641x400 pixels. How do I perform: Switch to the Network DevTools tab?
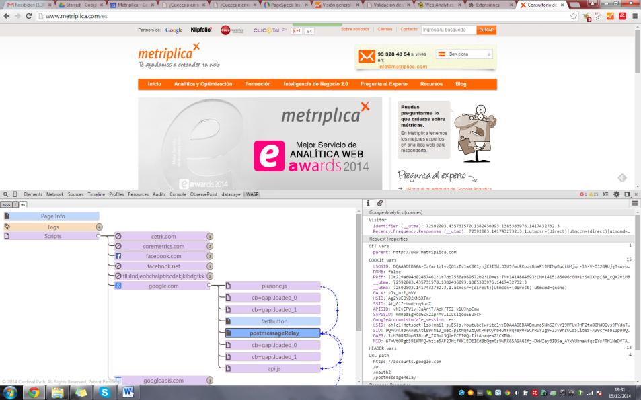54,194
